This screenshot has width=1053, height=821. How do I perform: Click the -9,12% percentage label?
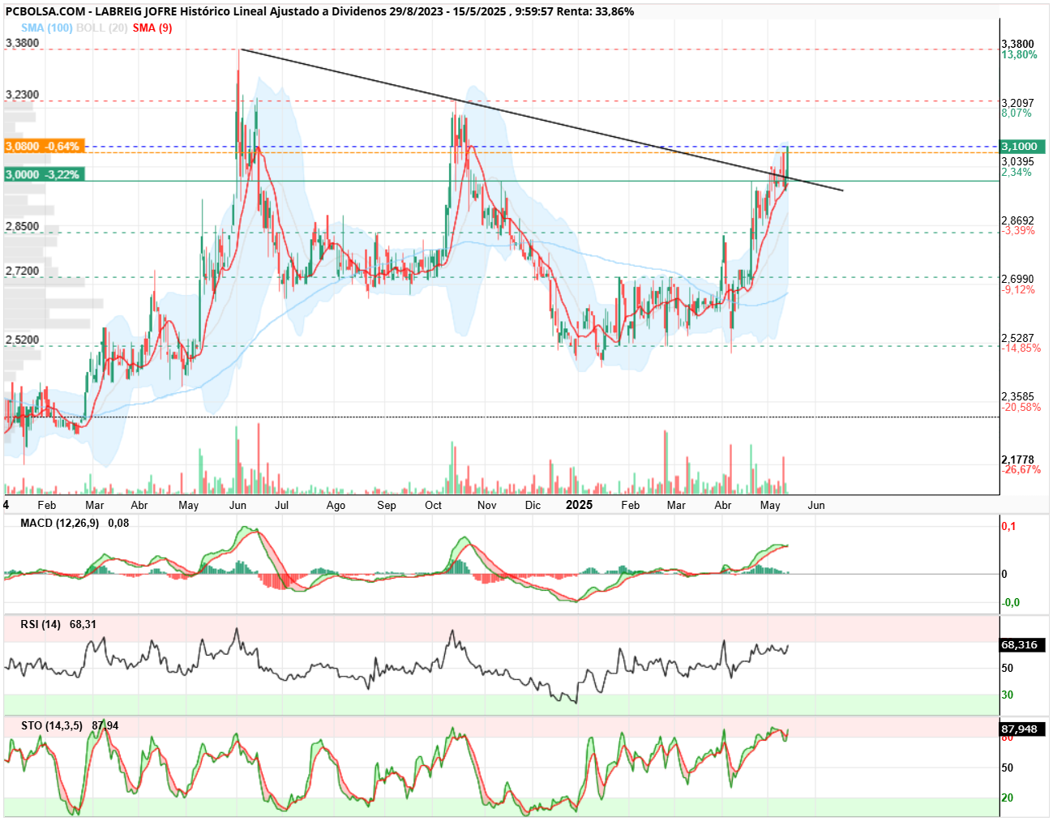pos(1018,289)
